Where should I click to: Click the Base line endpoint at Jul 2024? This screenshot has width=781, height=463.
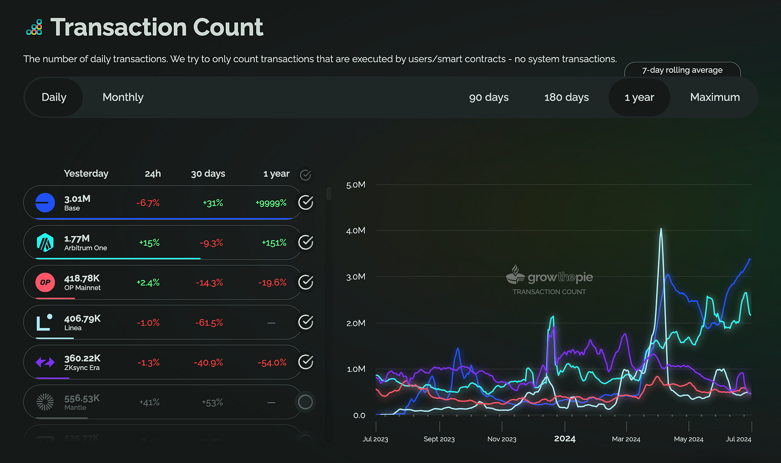click(x=750, y=259)
